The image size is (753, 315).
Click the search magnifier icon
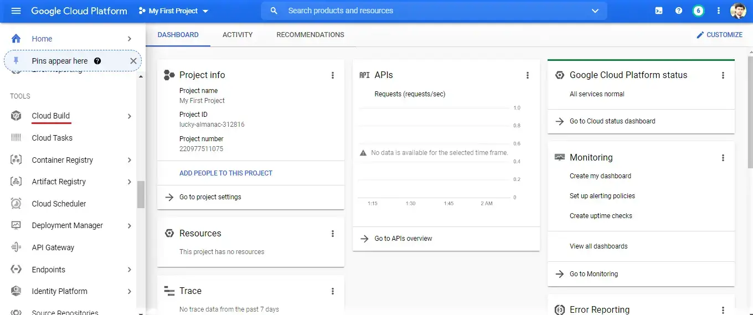274,11
